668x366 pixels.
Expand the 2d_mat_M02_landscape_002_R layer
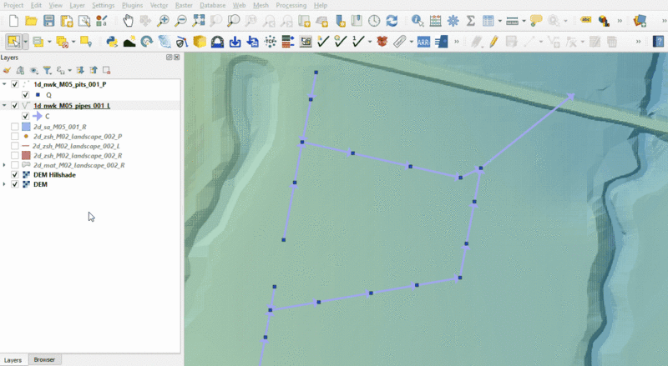[x=6, y=165]
